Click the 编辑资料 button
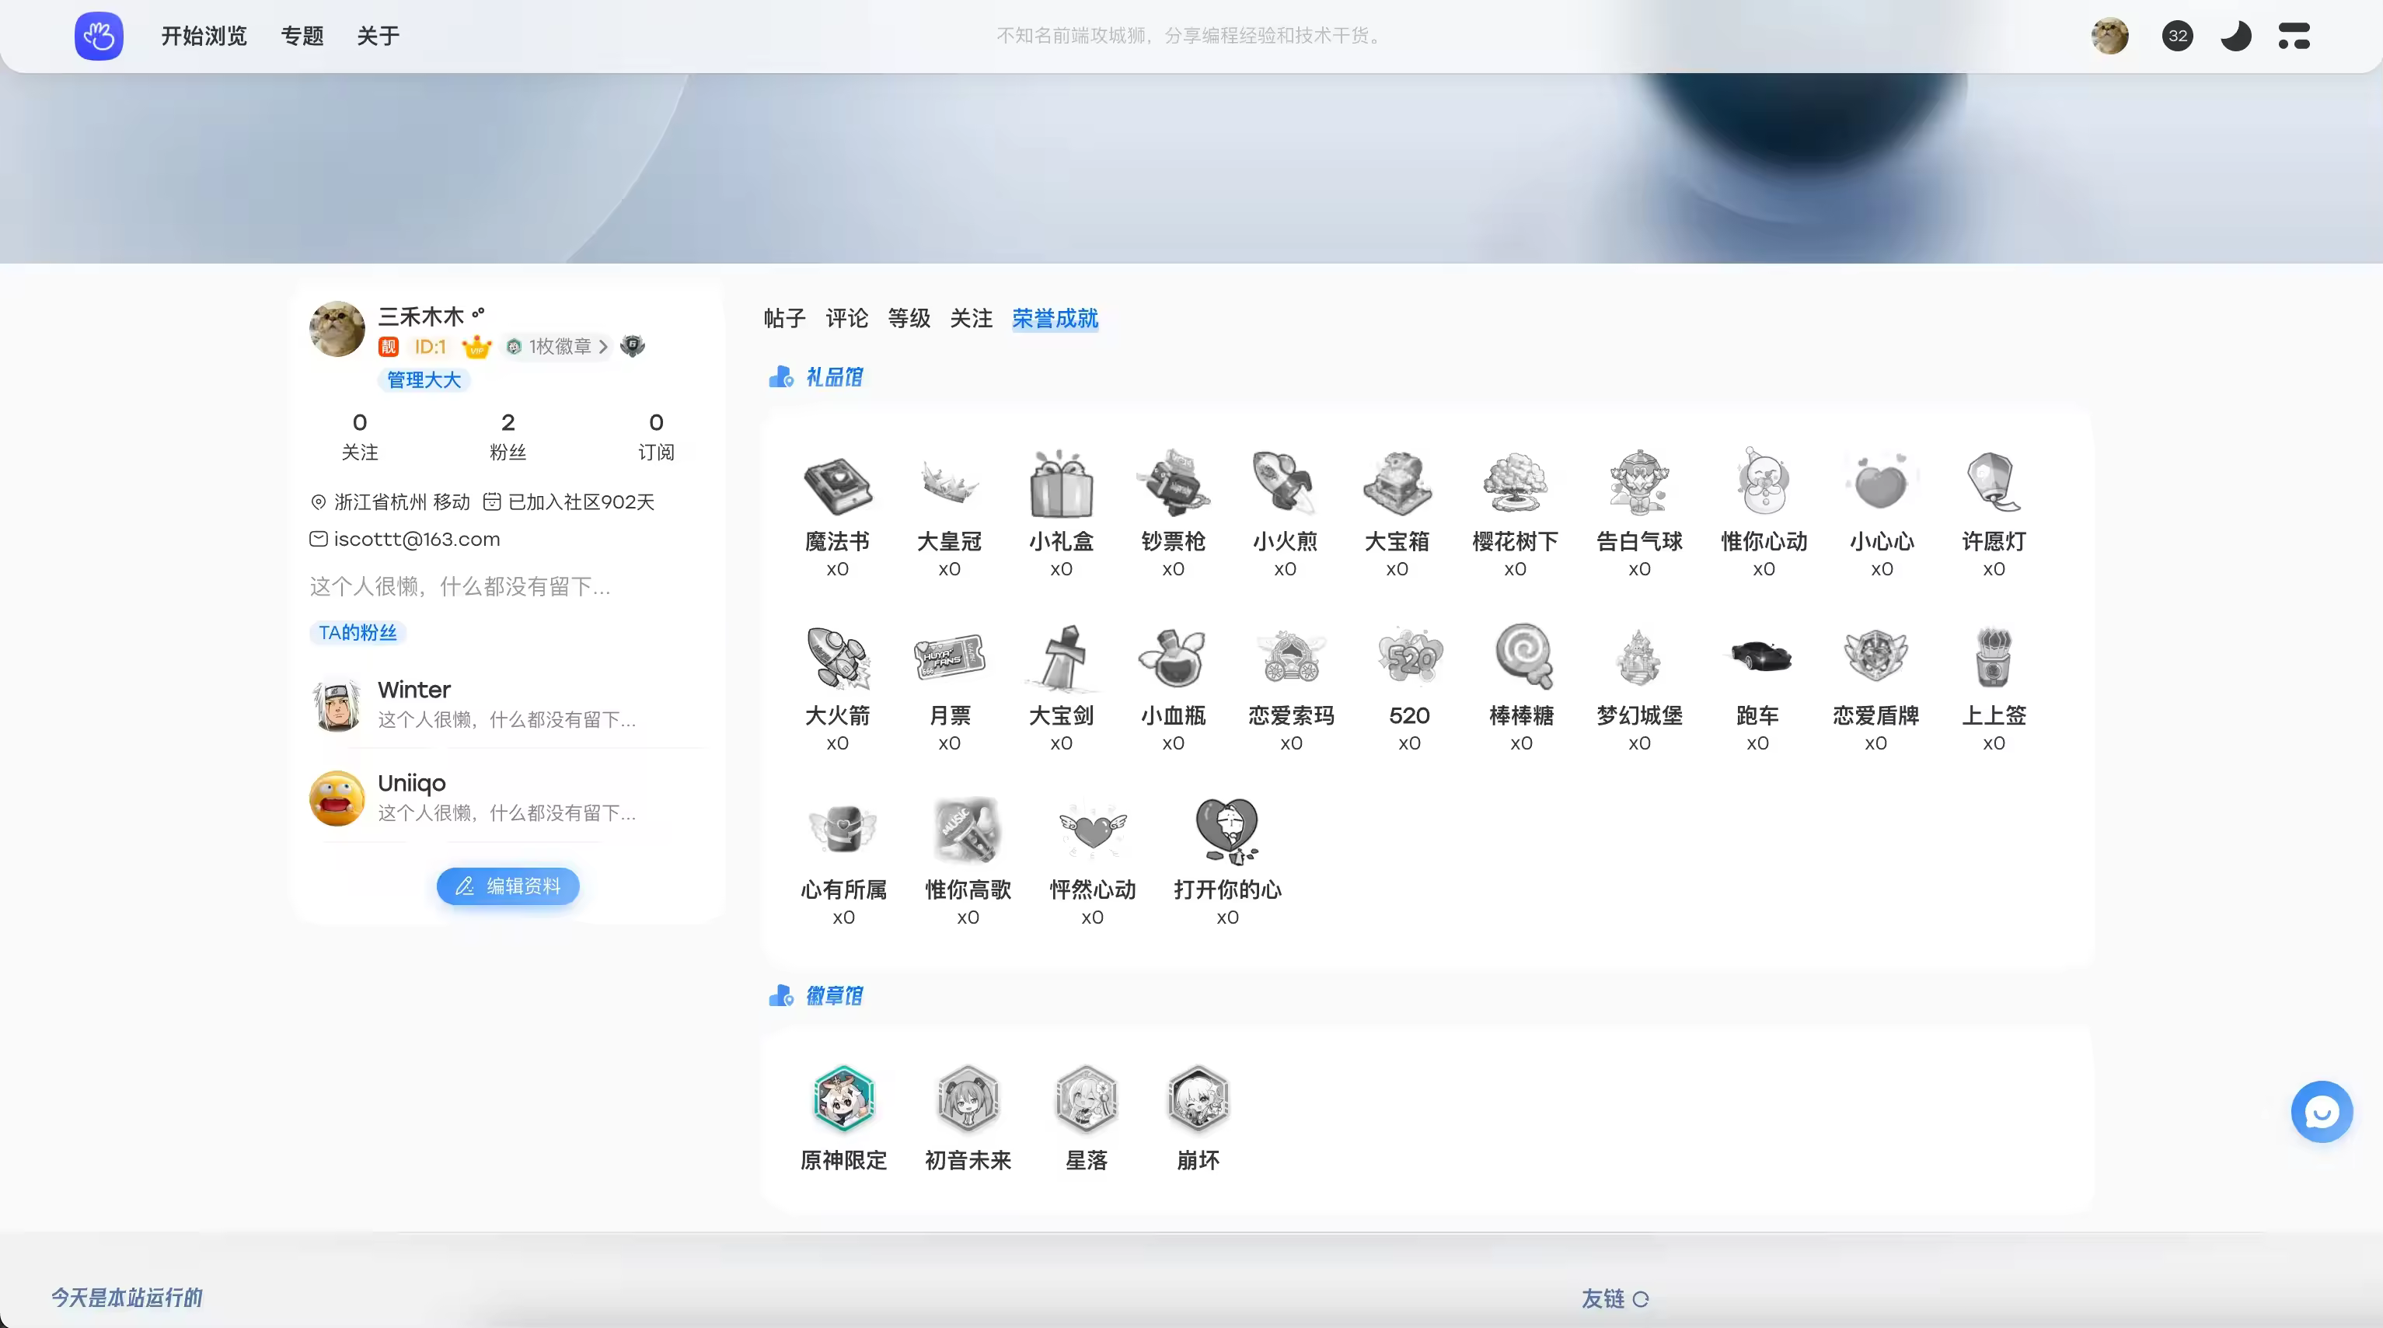Viewport: 2383px width, 1328px height. (508, 886)
